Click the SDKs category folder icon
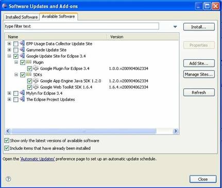Viewport: 222px width, 188px height. [x=29, y=74]
